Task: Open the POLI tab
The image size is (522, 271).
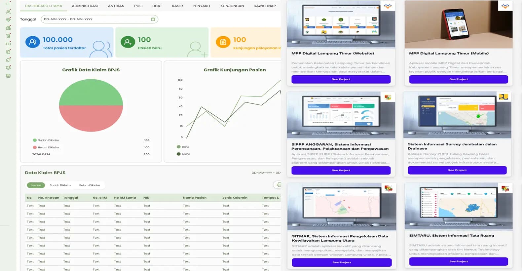Action: coord(138,6)
